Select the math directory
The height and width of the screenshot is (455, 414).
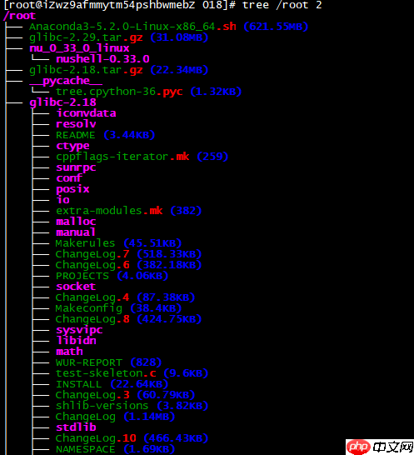(69, 352)
